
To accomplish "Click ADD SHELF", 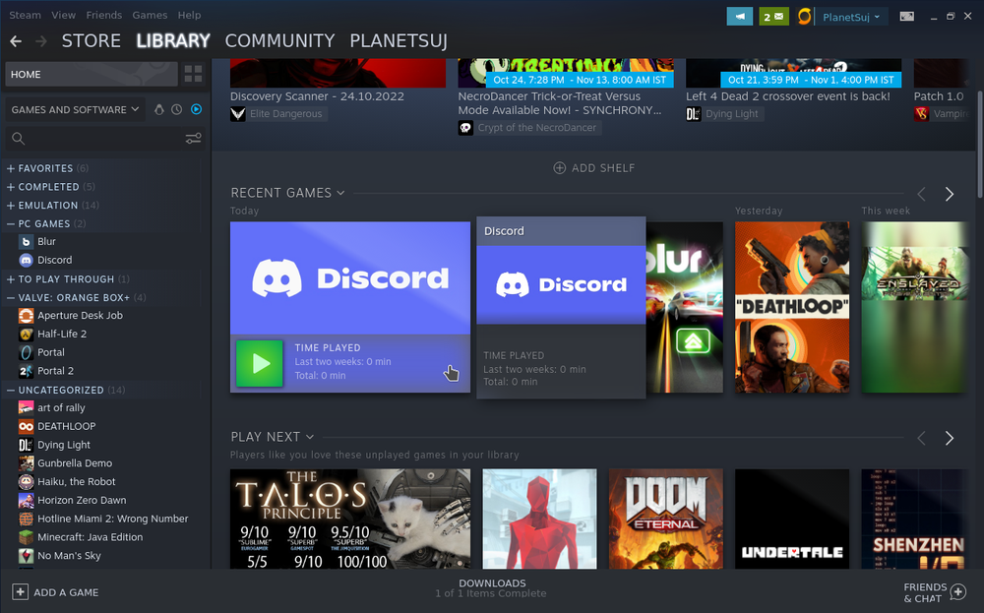I will click(x=593, y=167).
